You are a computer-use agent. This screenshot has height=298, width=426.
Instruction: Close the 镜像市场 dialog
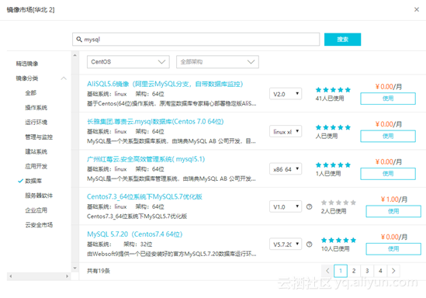(x=417, y=9)
